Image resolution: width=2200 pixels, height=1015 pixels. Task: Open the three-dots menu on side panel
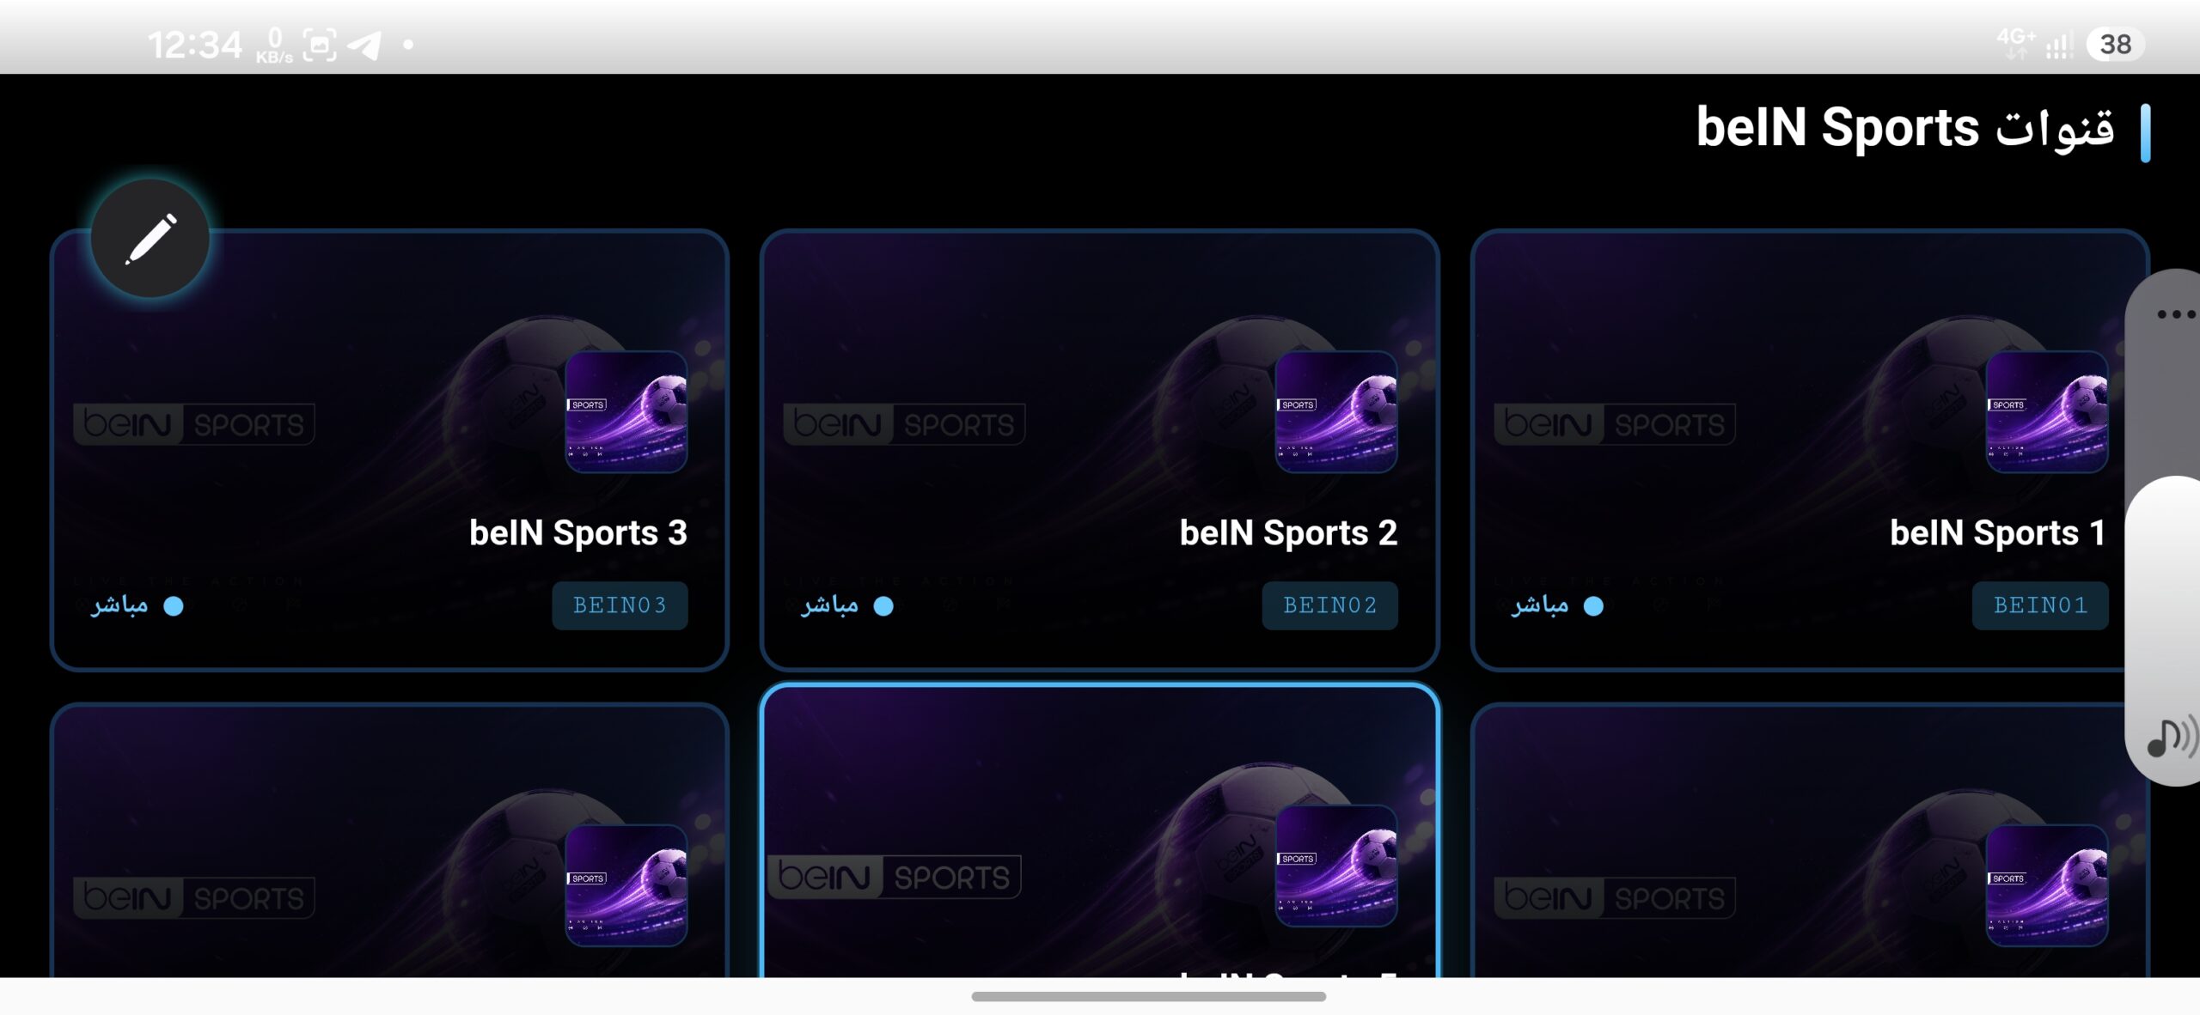click(x=2175, y=314)
